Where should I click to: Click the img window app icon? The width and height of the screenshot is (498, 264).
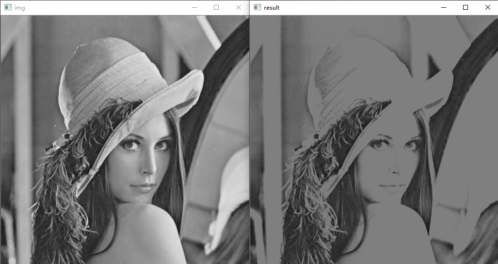click(x=8, y=7)
